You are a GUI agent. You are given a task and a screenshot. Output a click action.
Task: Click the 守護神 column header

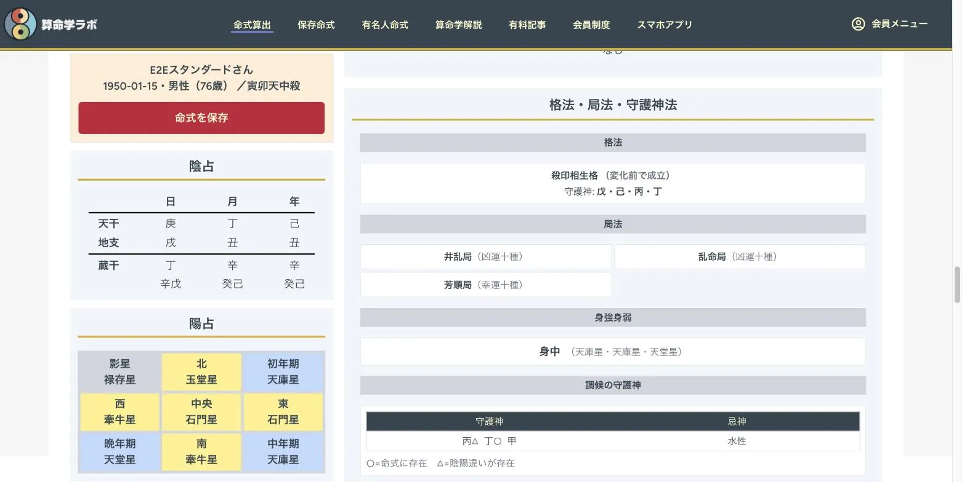pos(490,421)
